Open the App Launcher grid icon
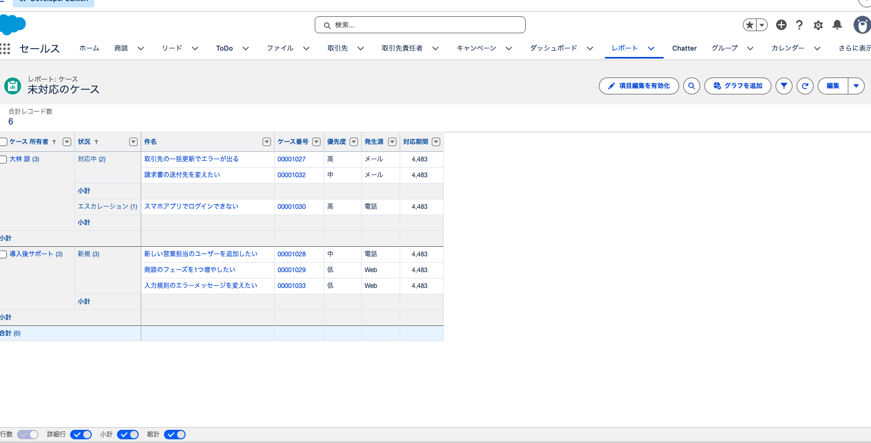The width and height of the screenshot is (871, 443). click(x=5, y=49)
